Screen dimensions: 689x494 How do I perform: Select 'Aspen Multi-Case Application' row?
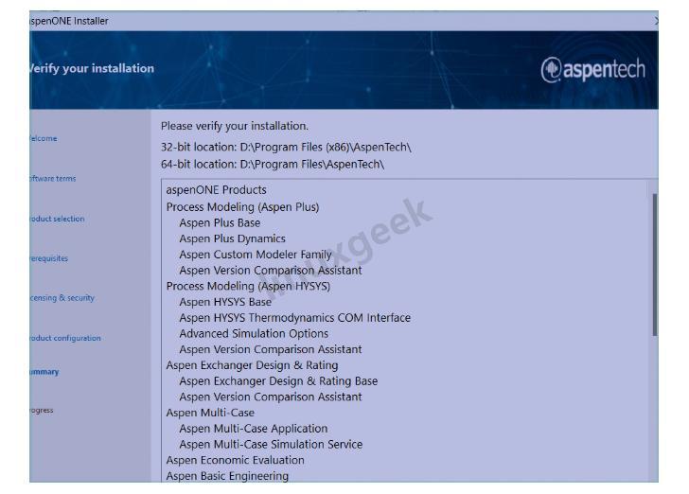point(254,429)
